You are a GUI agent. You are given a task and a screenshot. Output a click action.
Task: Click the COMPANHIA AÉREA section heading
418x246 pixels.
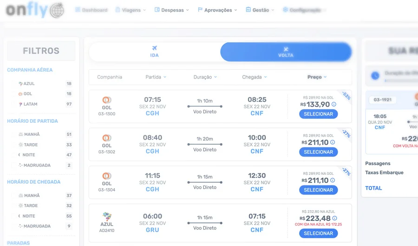tap(30, 70)
